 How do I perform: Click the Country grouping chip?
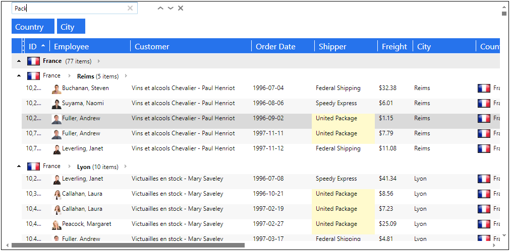pos(33,27)
